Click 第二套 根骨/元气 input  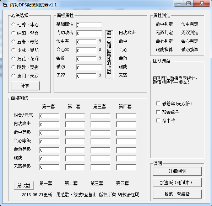75,116
